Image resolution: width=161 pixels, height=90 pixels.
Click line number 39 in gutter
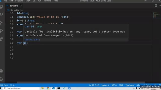coord(12,47)
